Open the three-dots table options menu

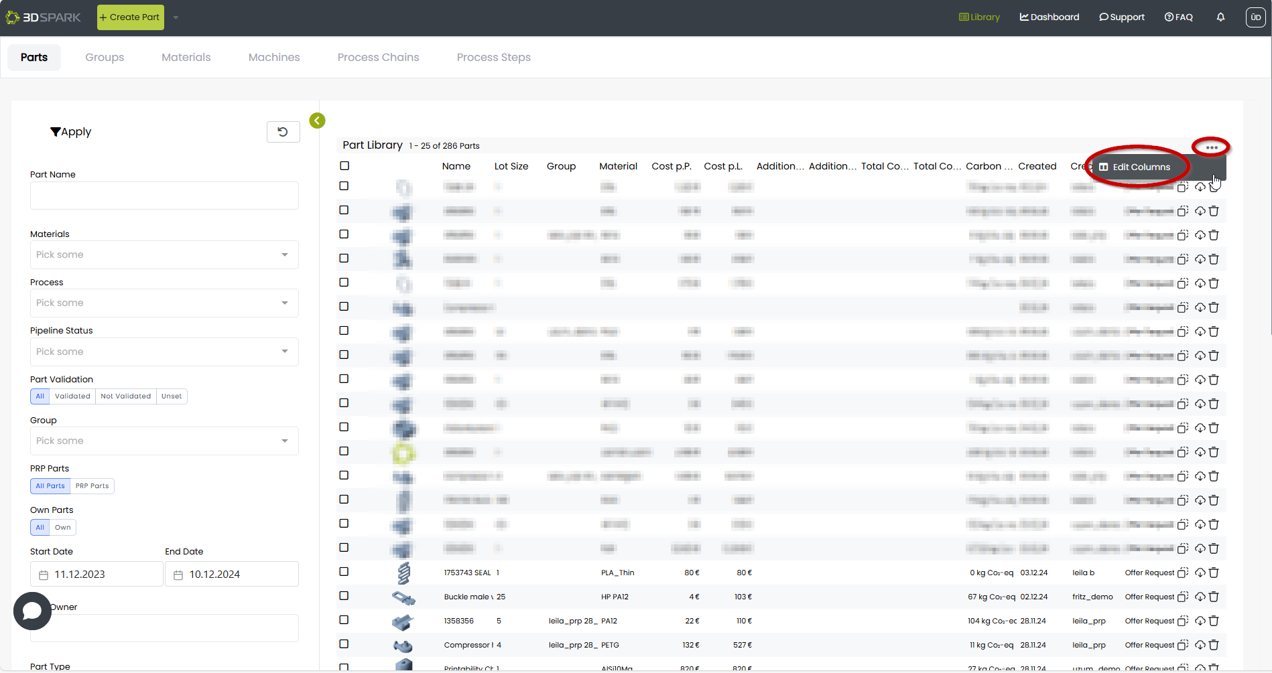pos(1211,147)
